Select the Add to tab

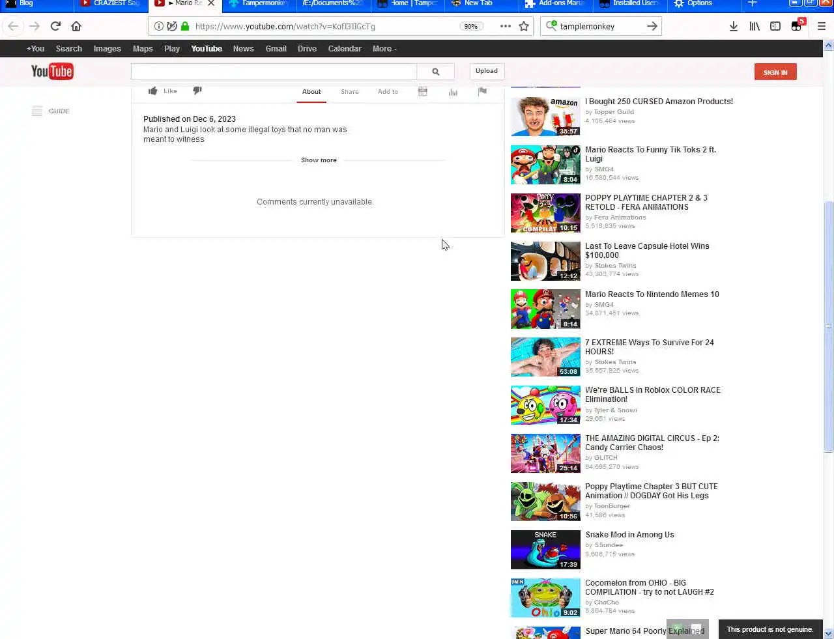388,92
